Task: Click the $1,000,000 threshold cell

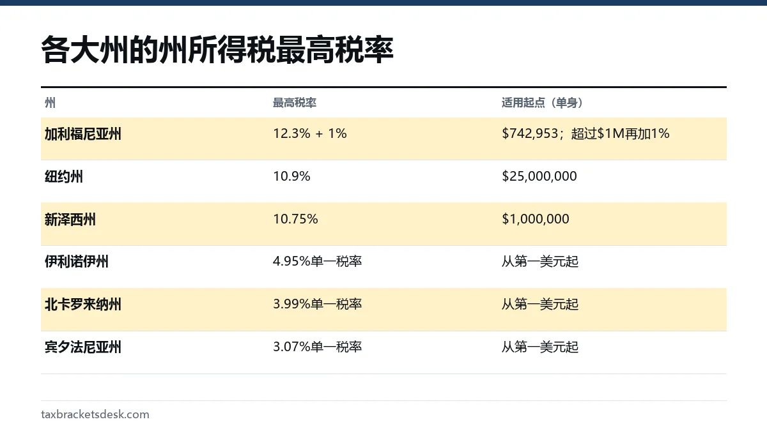Action: (x=536, y=219)
